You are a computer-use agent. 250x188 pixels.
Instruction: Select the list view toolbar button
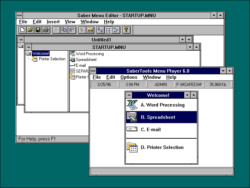(x=108, y=30)
